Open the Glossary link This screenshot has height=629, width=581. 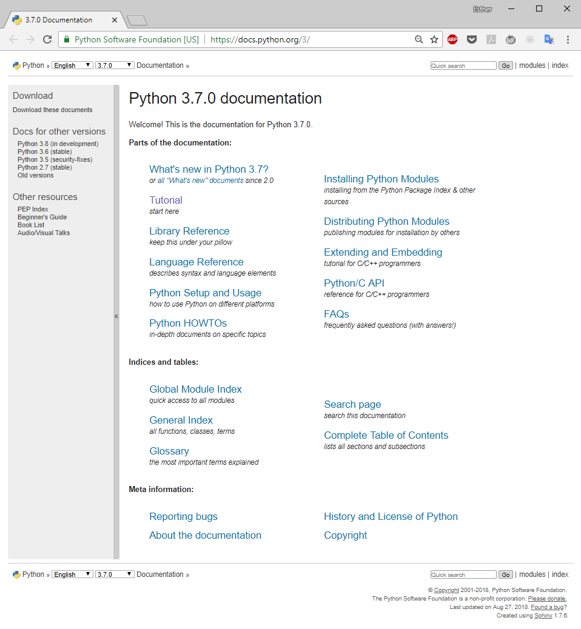pos(169,451)
